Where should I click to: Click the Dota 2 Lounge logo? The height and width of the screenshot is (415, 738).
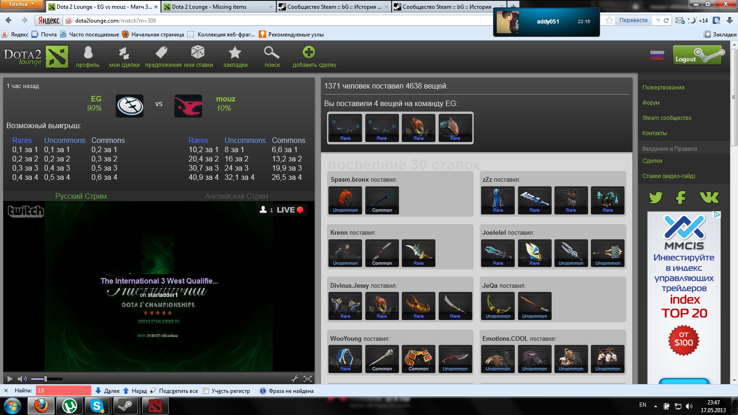click(36, 57)
